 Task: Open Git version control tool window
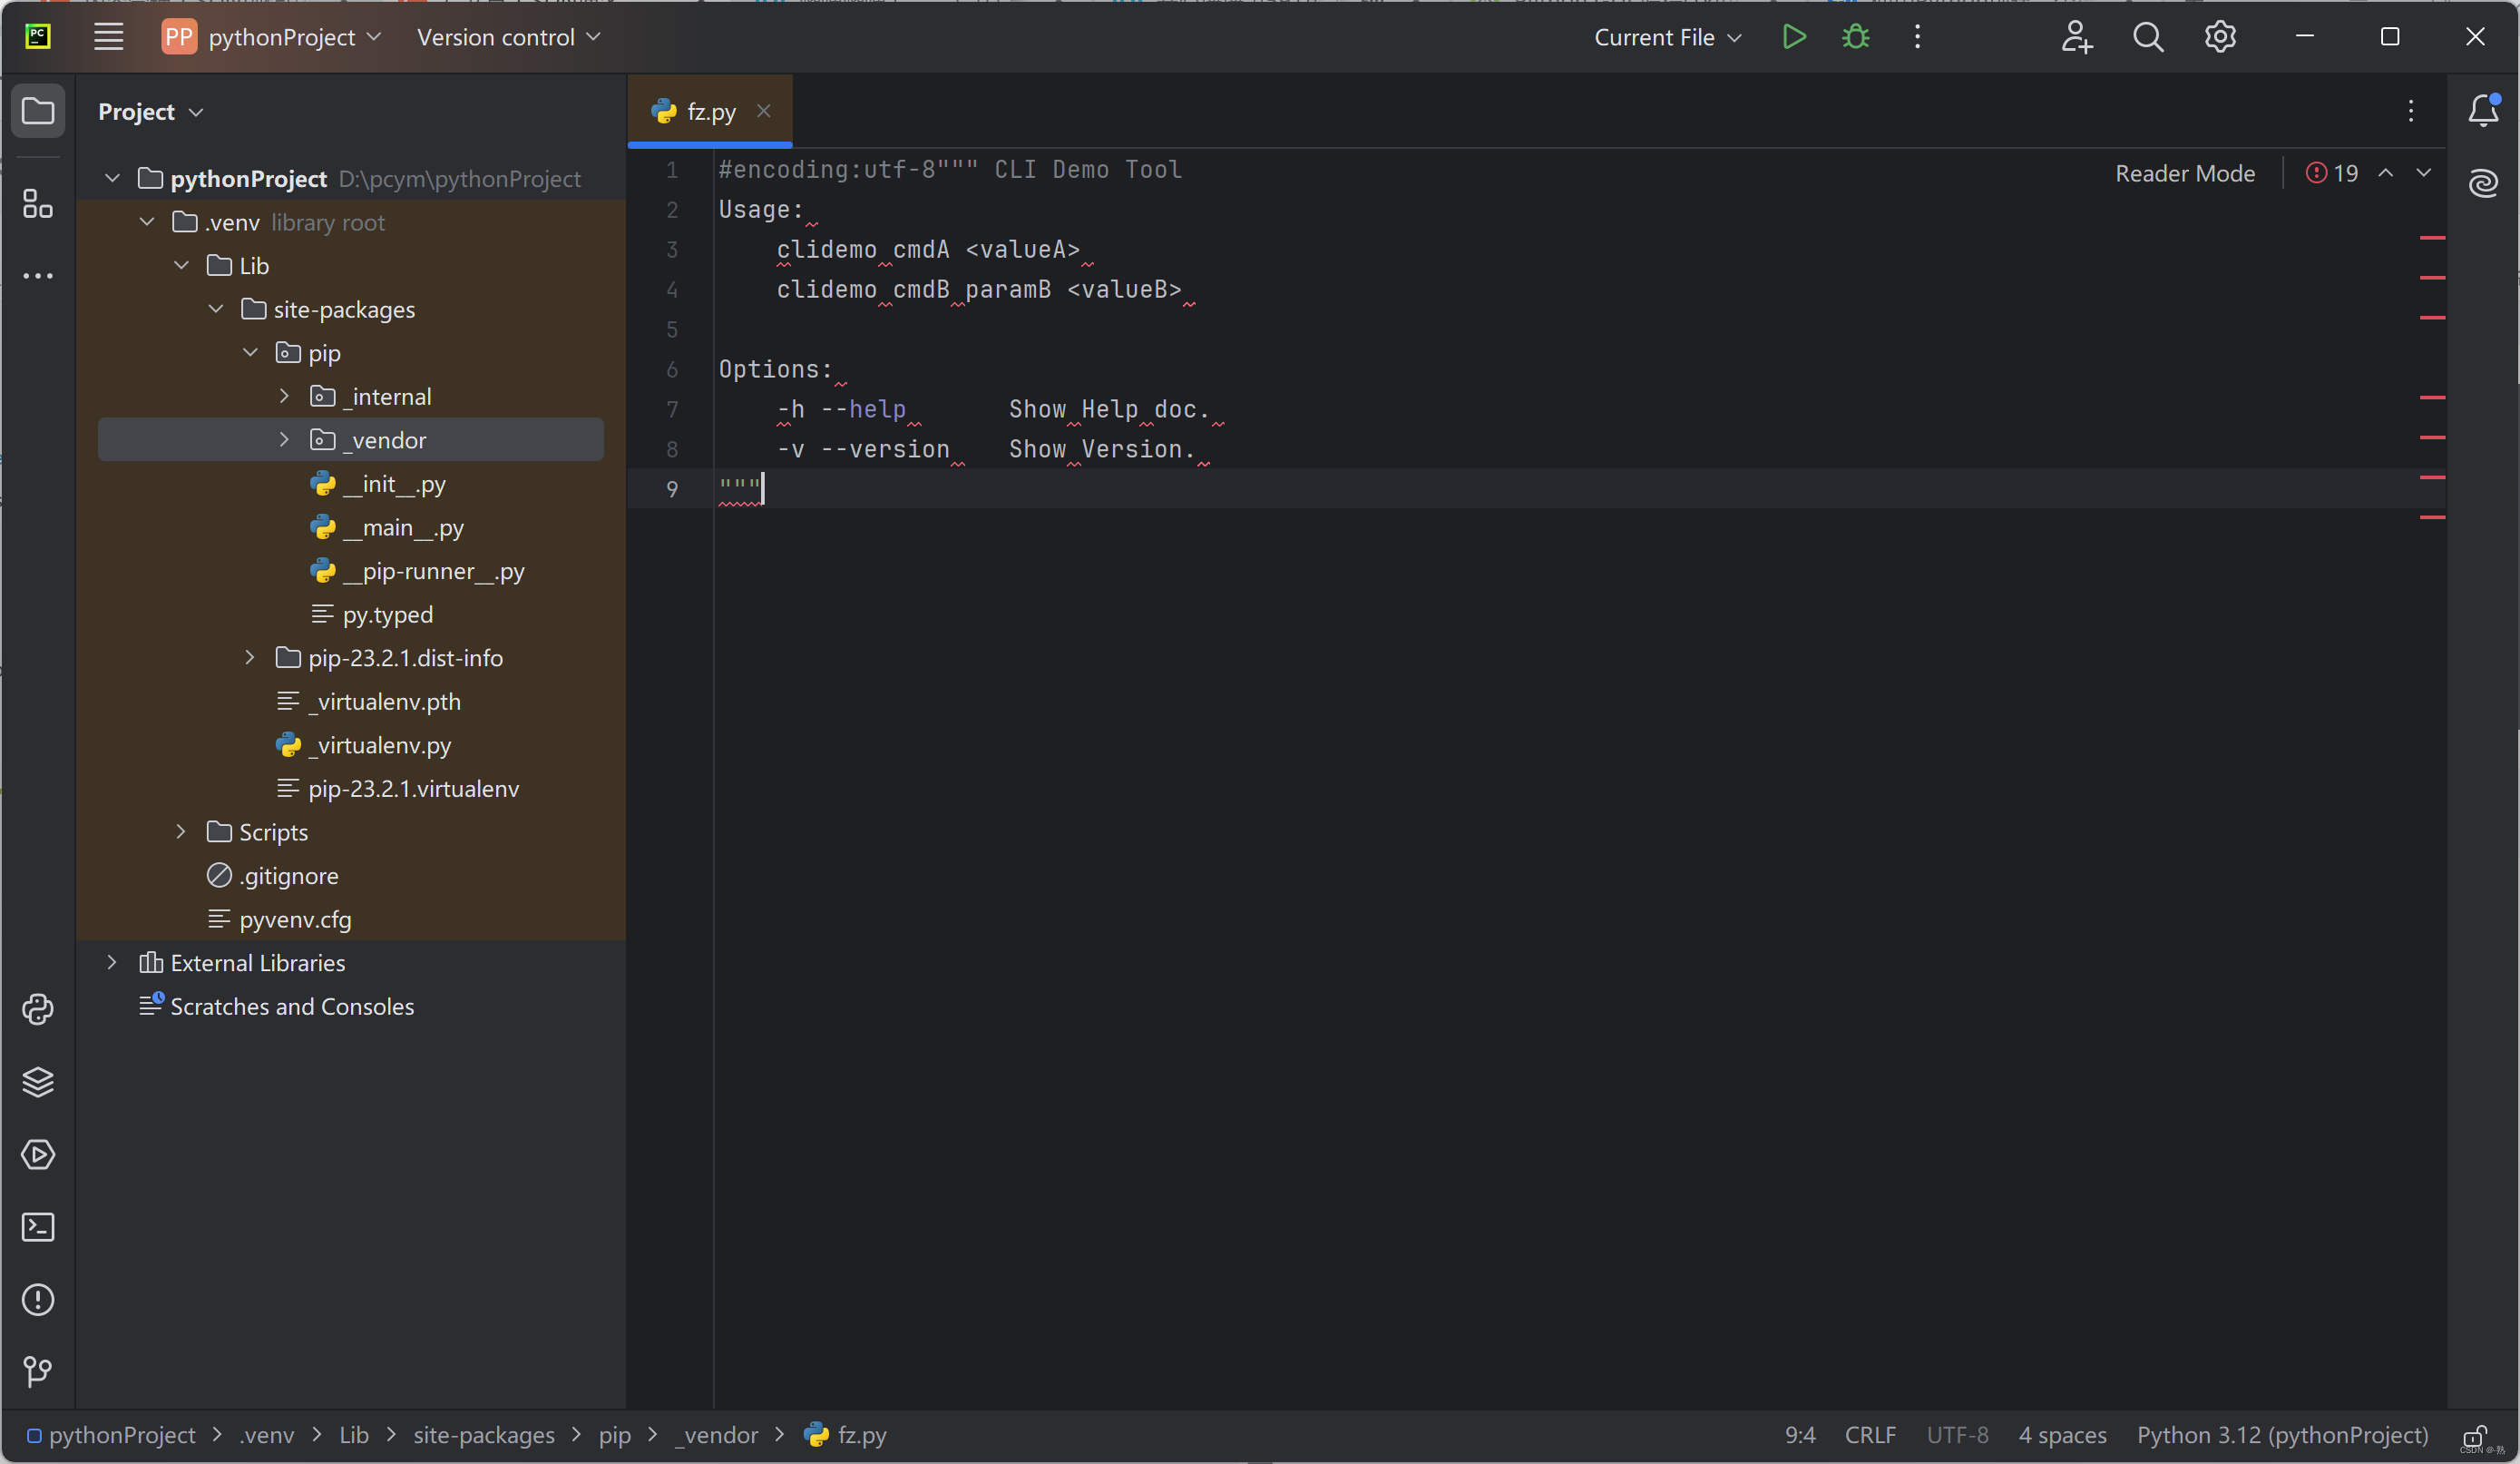38,1371
